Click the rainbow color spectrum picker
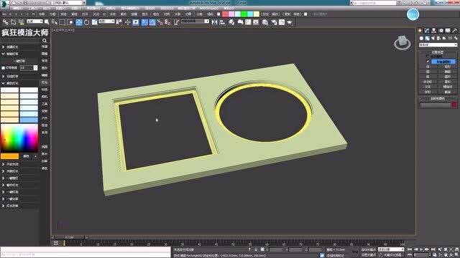 (19, 138)
